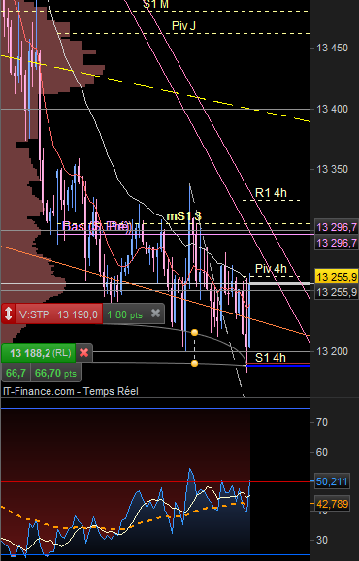Click the 13 350 price axis label
Image resolution: width=359 pixels, height=561 pixels.
click(x=332, y=169)
